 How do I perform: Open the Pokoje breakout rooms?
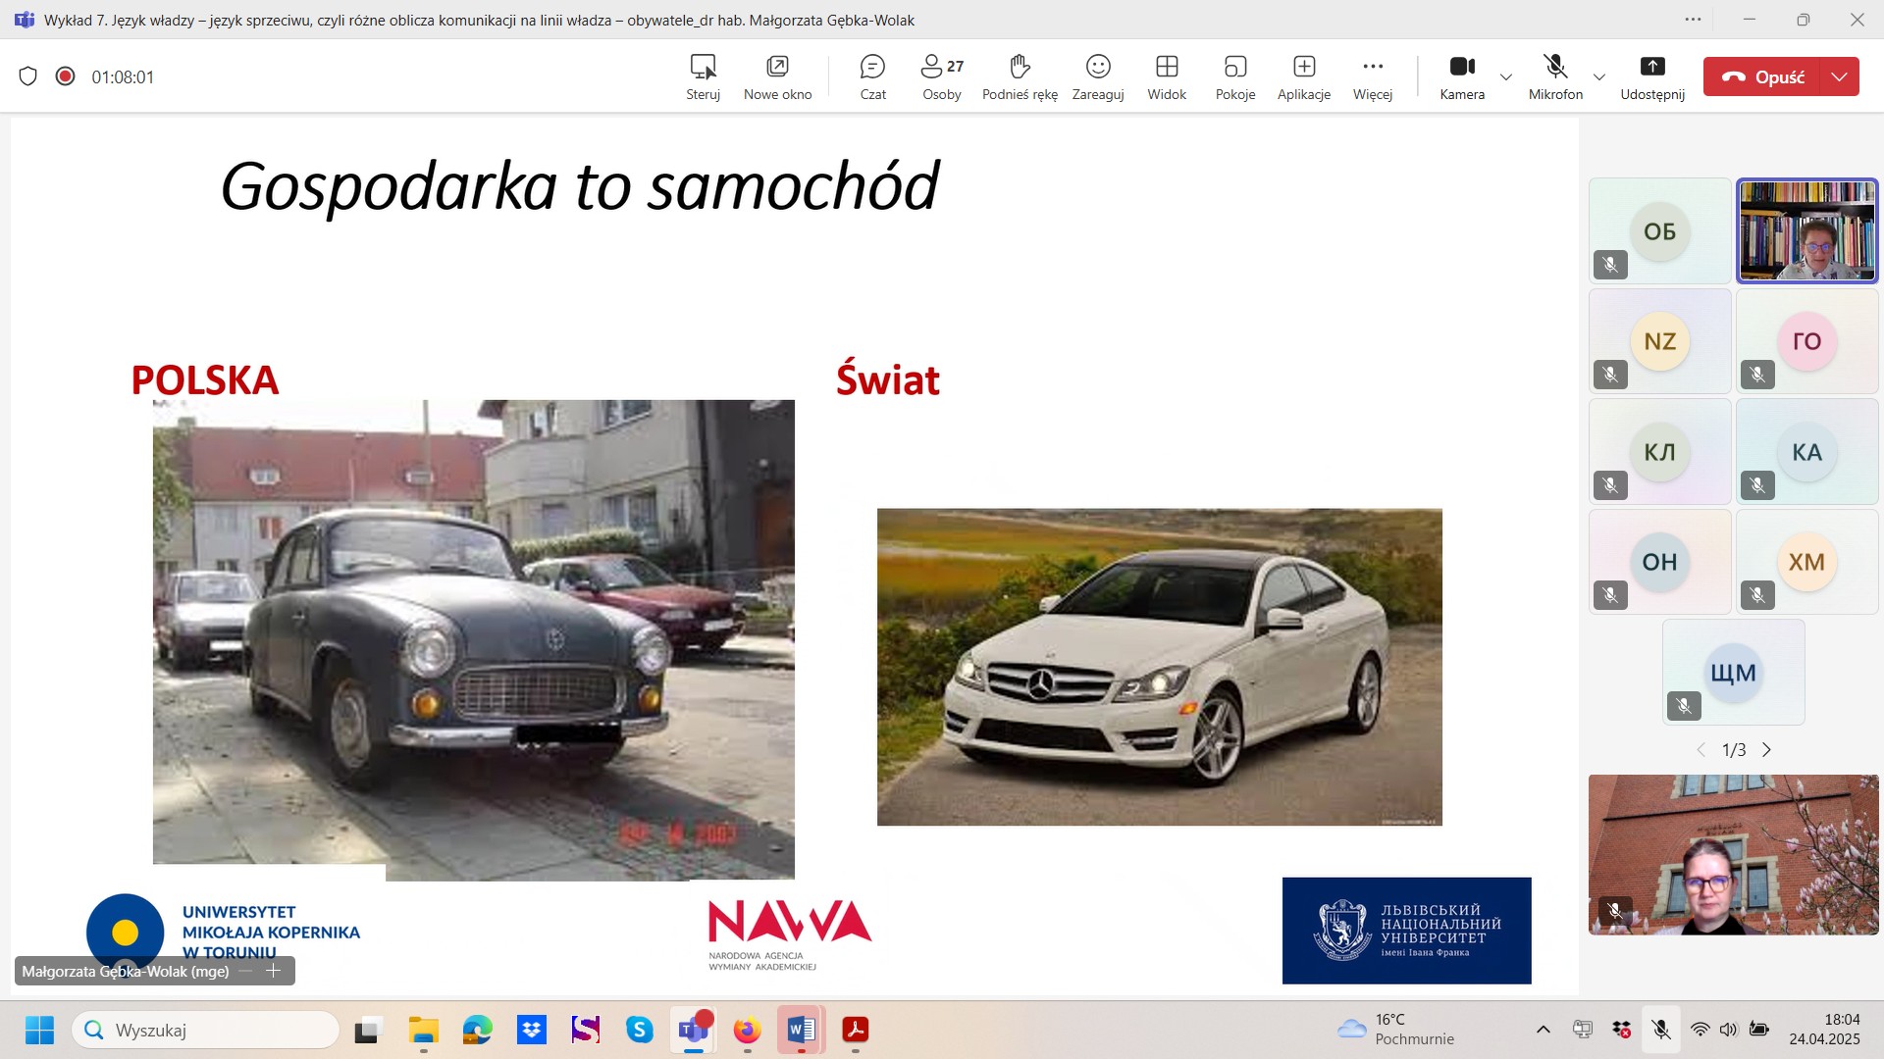(1234, 76)
